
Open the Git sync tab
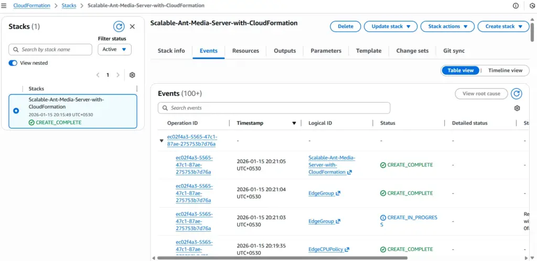(454, 51)
